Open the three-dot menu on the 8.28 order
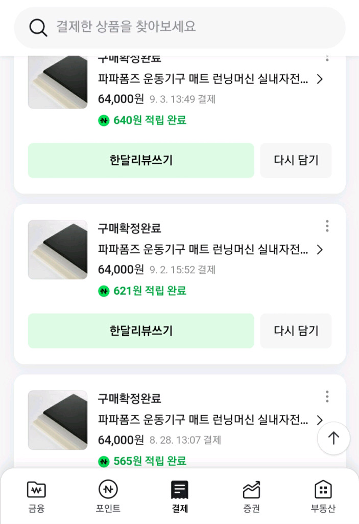 [327, 397]
